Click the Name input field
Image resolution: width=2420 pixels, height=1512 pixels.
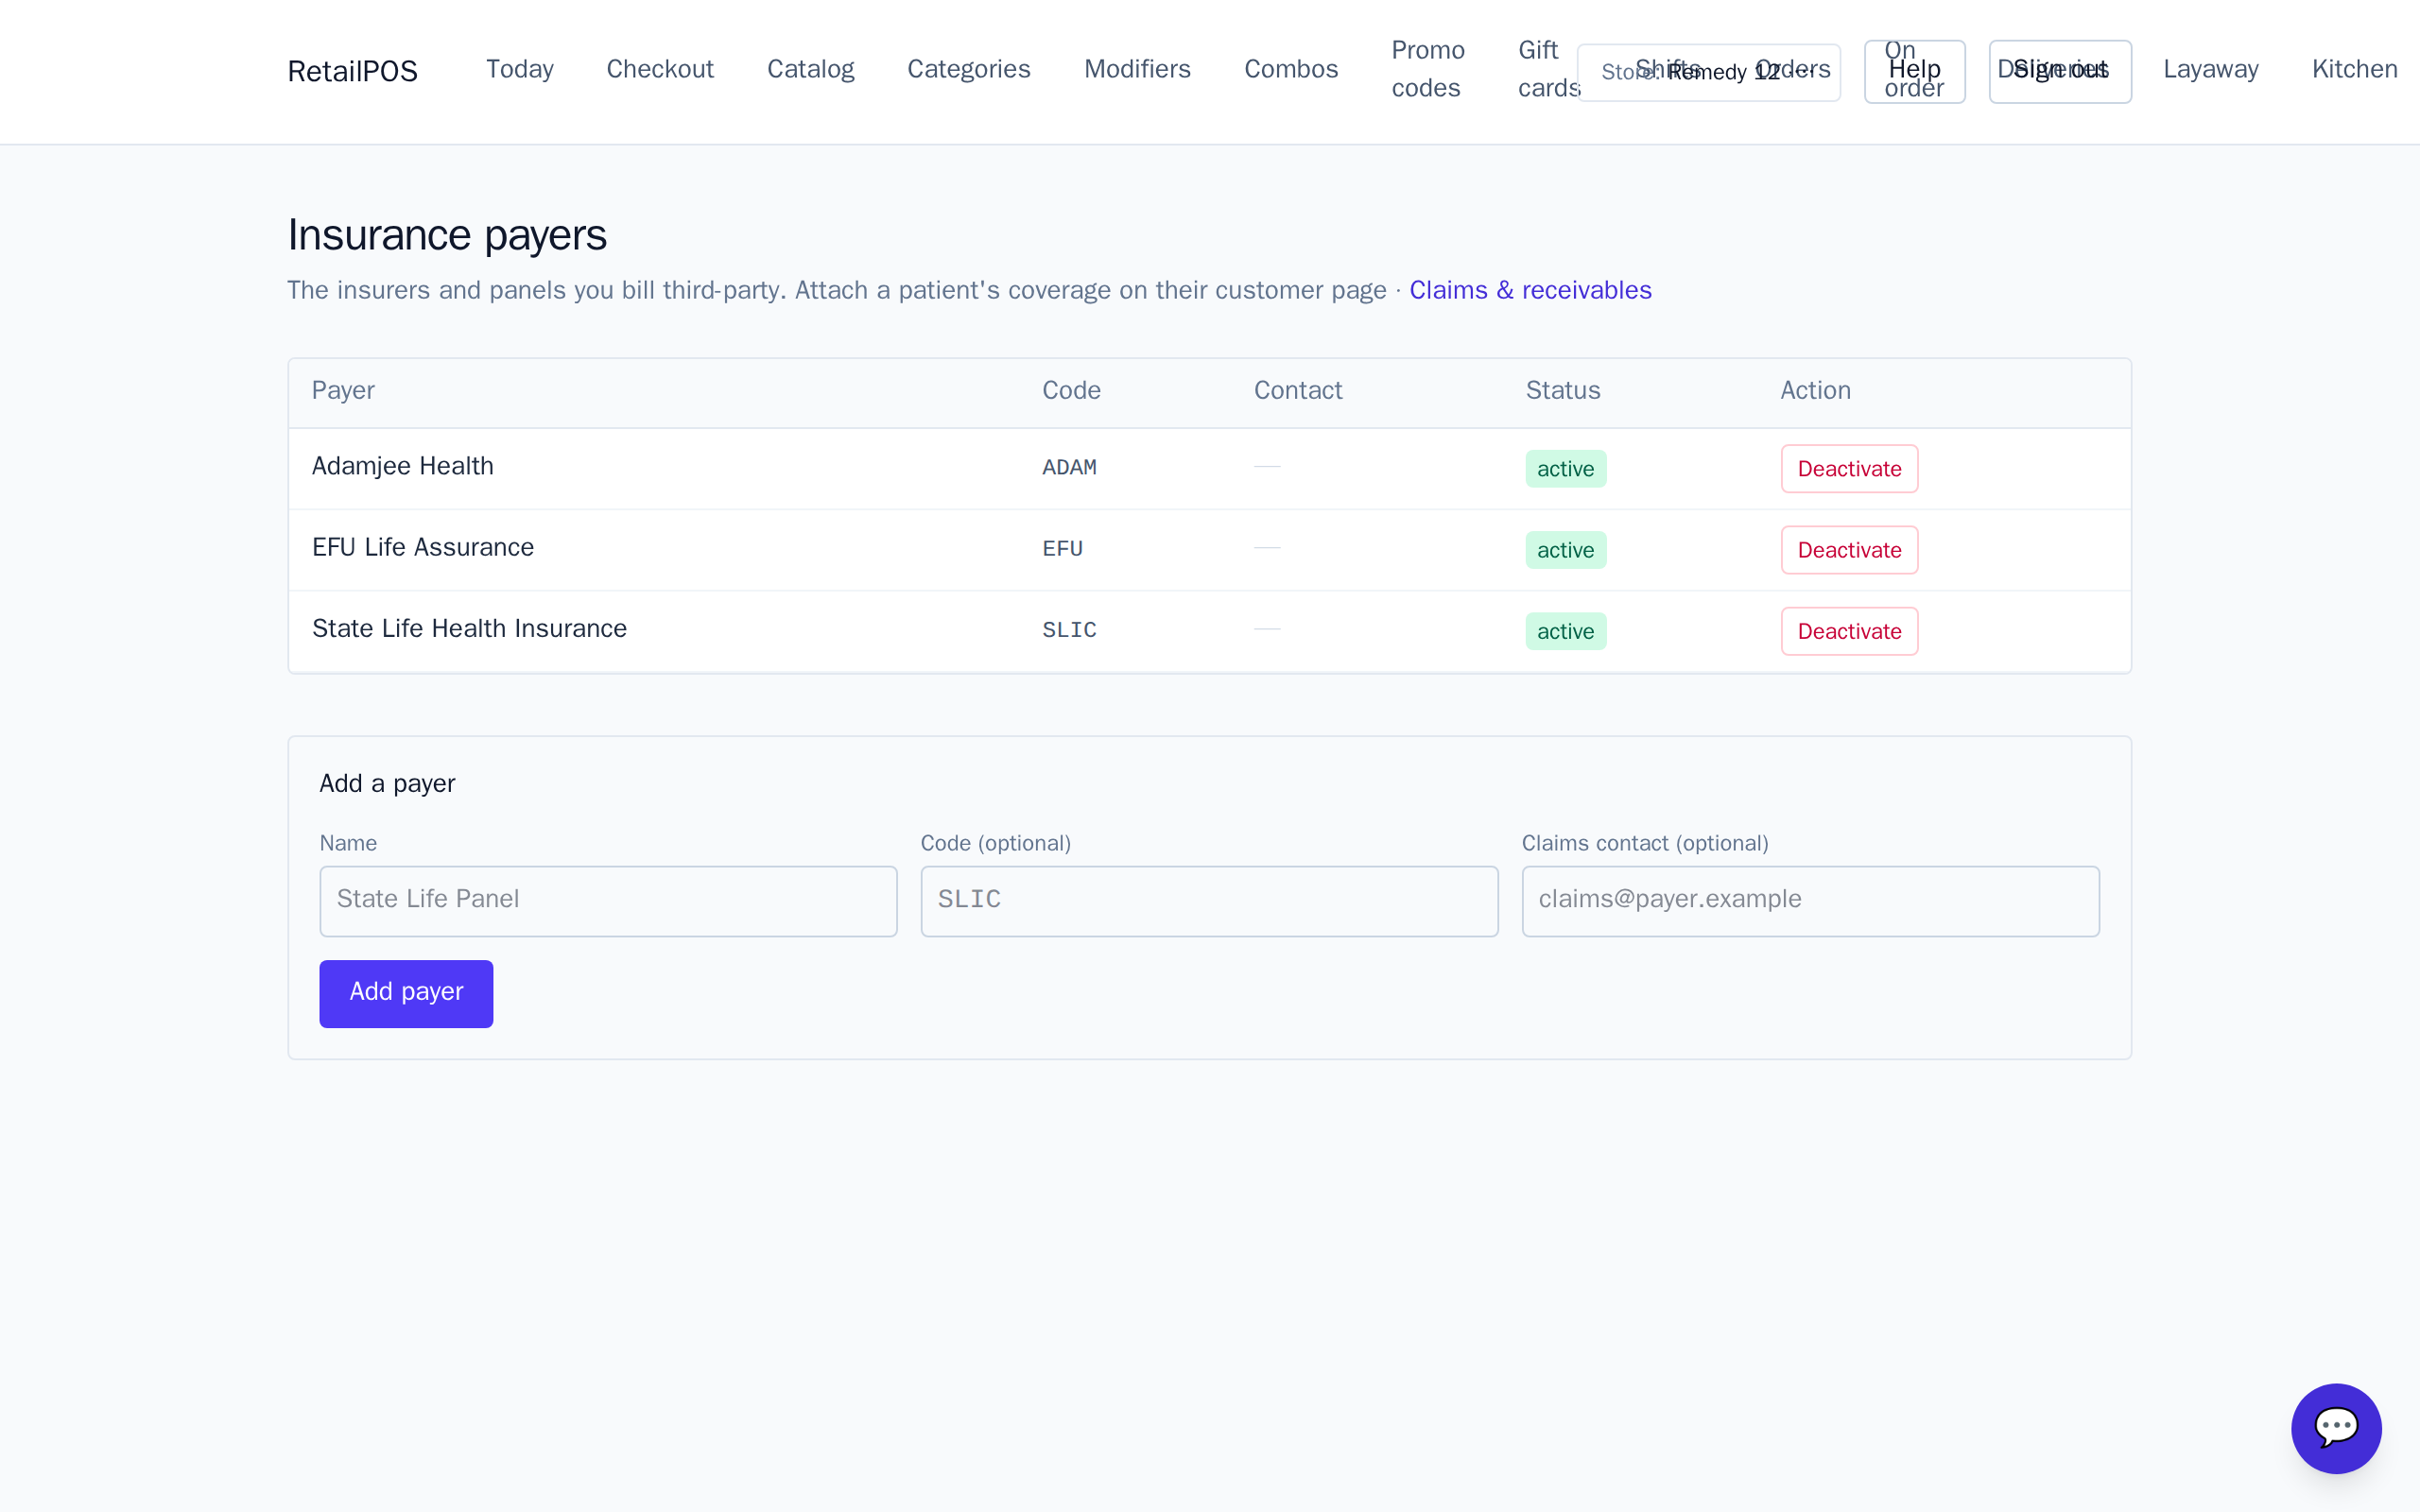click(608, 901)
